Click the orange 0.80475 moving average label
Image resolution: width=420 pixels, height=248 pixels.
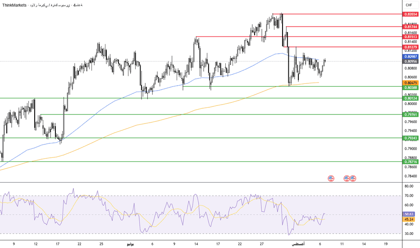click(x=411, y=83)
